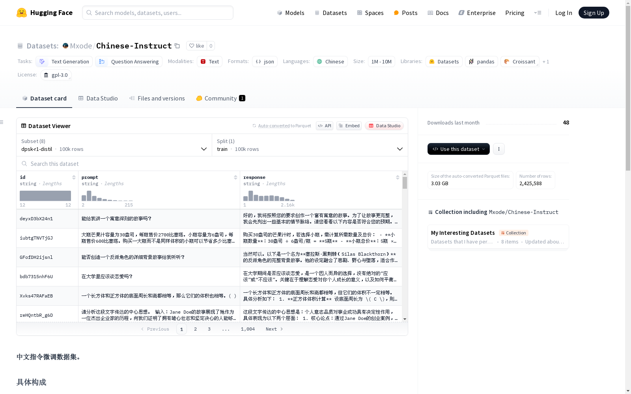The height and width of the screenshot is (394, 631).
Task: Sort by the id column
Action: [x=74, y=177]
